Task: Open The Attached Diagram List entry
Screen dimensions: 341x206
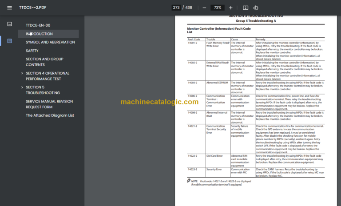Action: (50, 115)
